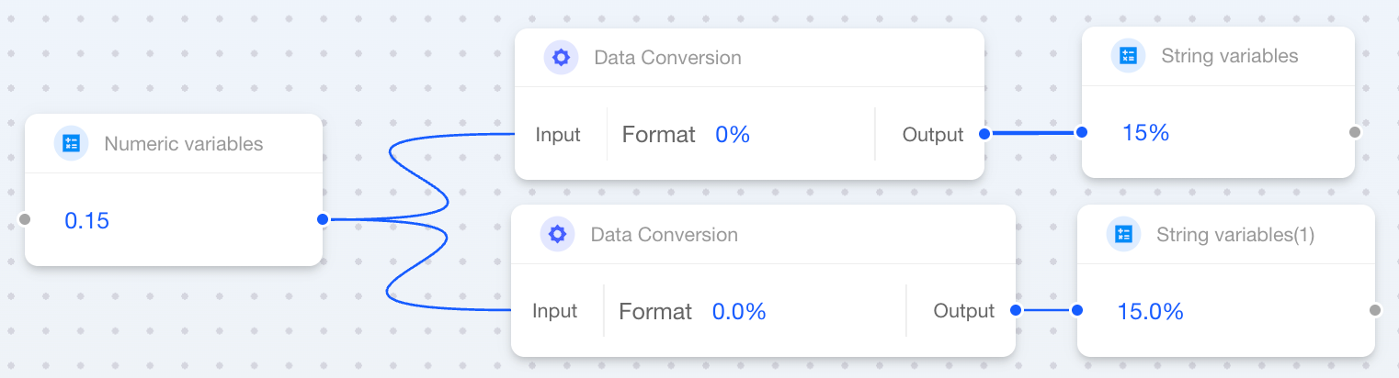
Task: Click the Numeric variables left input port
Action: (25, 219)
